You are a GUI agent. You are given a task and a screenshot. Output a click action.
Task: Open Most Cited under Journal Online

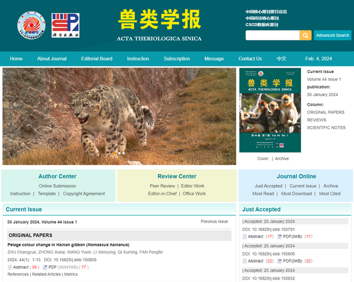pos(329,194)
